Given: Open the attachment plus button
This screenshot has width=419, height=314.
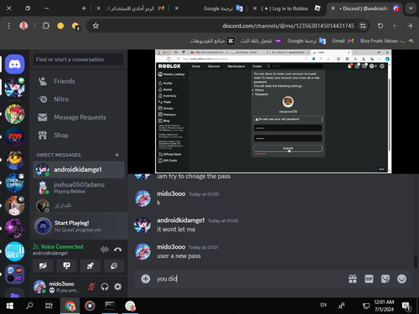Looking at the screenshot, I should click(x=146, y=279).
